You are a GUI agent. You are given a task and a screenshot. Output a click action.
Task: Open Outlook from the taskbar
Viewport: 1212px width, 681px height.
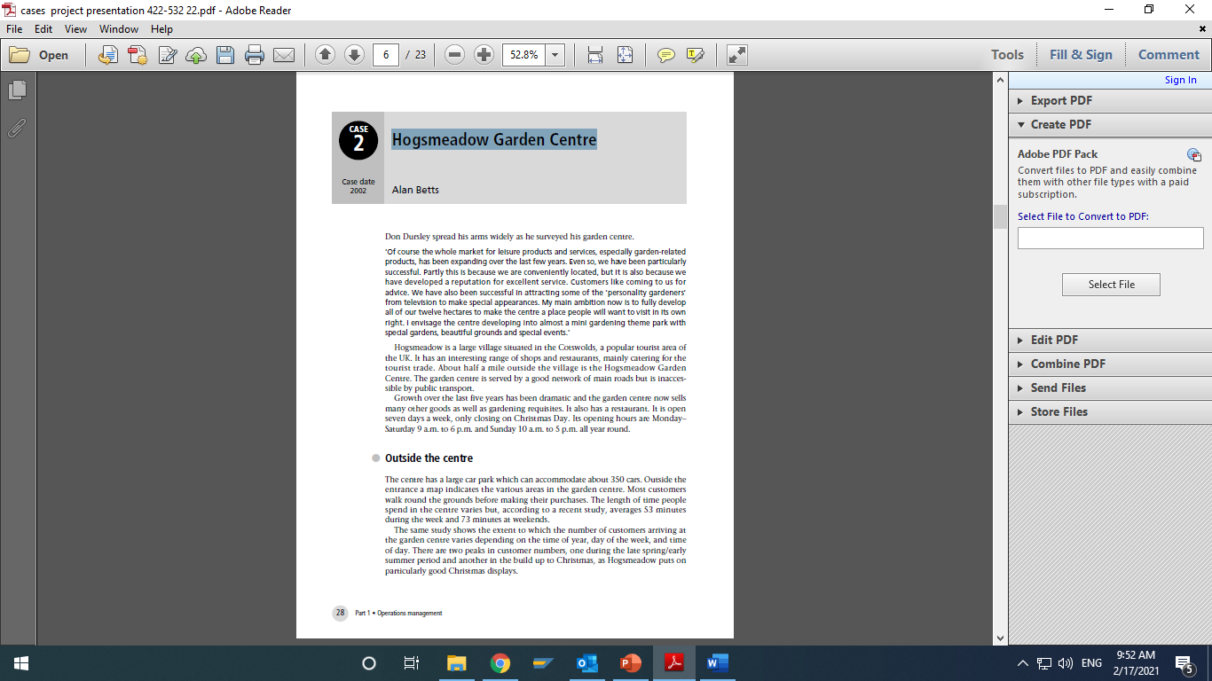click(587, 663)
